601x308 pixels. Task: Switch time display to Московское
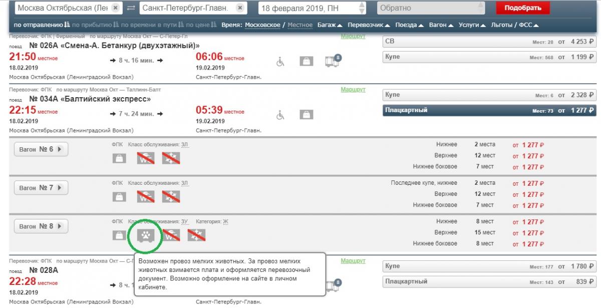[x=261, y=25]
